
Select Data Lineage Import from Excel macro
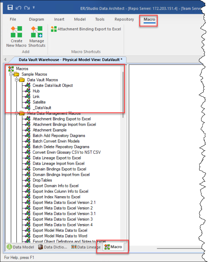[58, 163]
